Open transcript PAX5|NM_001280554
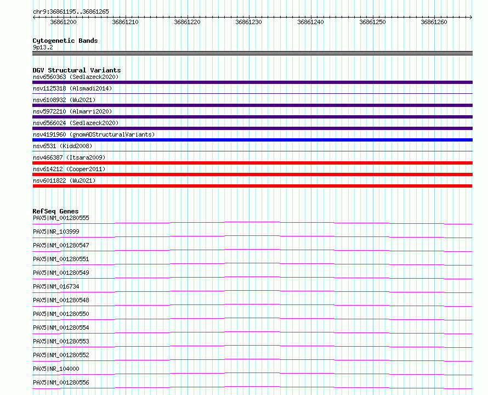The width and height of the screenshot is (488, 395). tap(61, 328)
